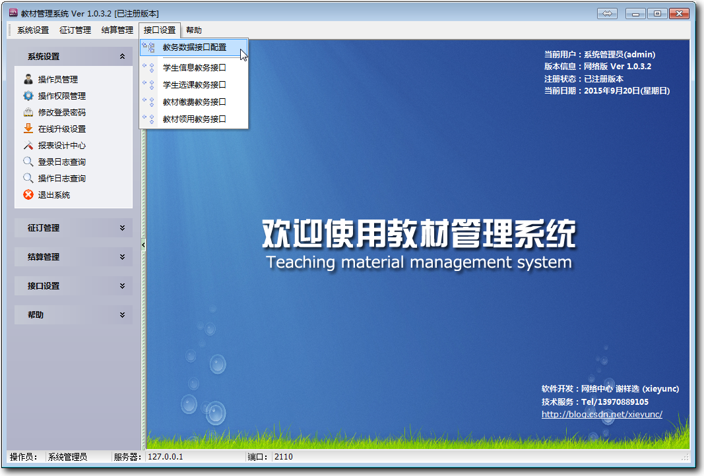704x476 pixels.
Task: Collapse the sidebar with the splitter arrow
Action: click(x=143, y=245)
